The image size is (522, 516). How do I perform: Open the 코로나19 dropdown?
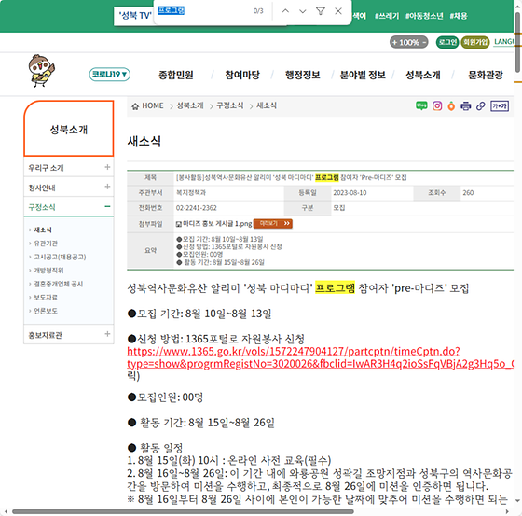pyautogui.click(x=110, y=74)
